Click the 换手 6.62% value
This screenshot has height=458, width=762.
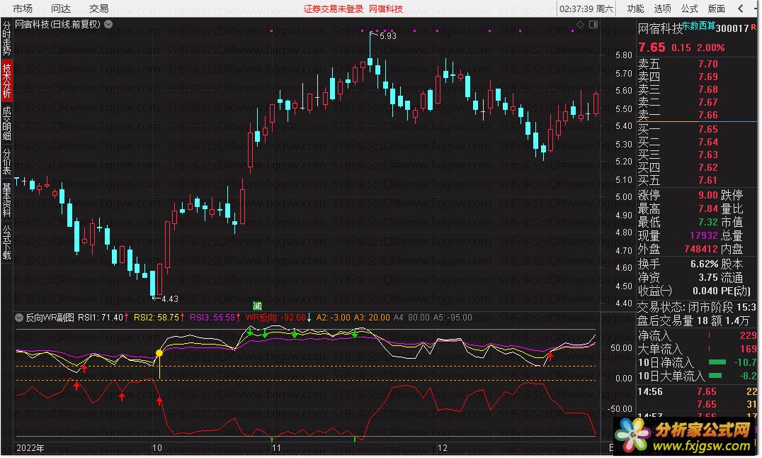tap(704, 264)
